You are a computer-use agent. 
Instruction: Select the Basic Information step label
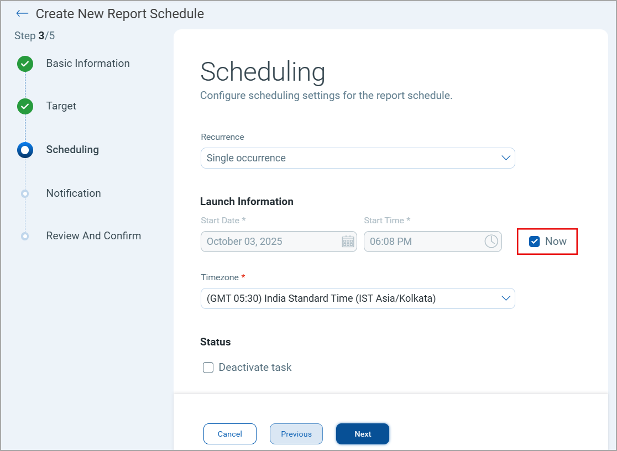pos(87,64)
